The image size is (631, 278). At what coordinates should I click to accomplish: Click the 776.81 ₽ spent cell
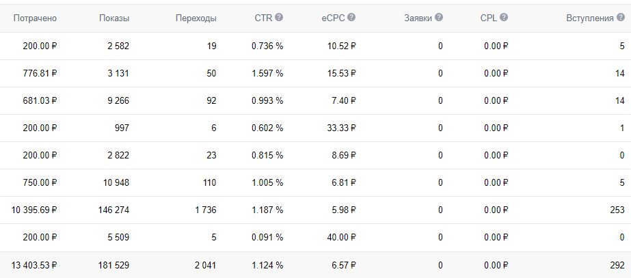tap(38, 74)
